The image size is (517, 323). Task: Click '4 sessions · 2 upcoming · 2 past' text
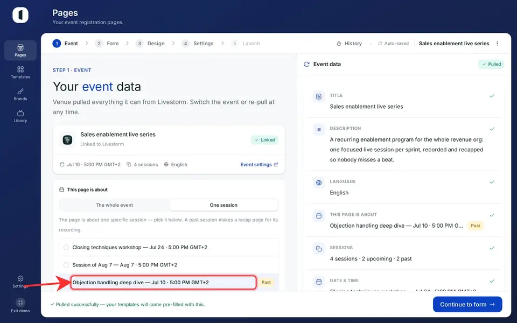371,259
